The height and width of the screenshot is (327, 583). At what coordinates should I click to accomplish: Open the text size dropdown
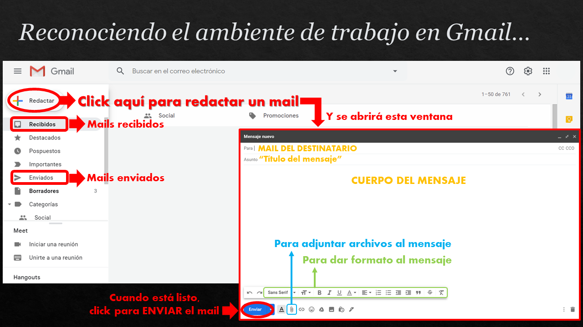[x=306, y=293]
